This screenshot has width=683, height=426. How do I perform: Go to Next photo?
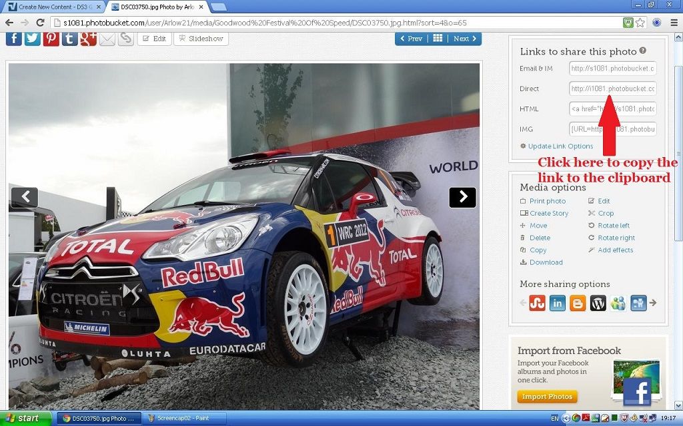464,39
